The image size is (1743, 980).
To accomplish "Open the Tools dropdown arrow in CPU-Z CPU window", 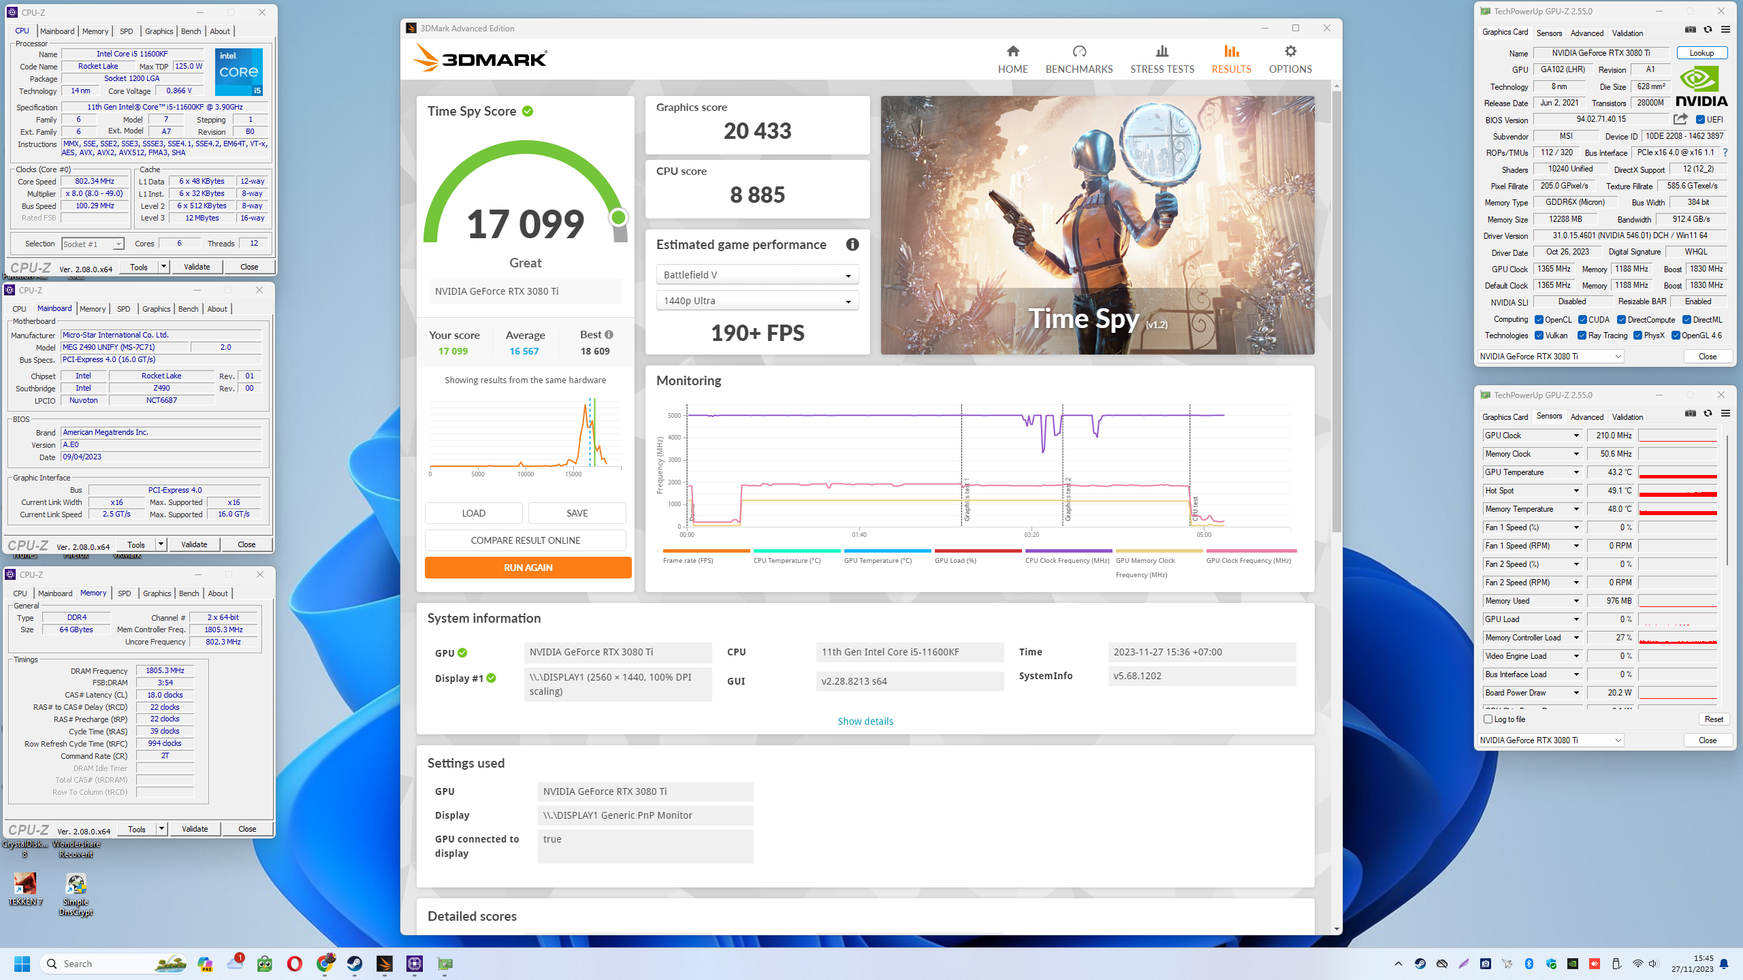I will (163, 267).
